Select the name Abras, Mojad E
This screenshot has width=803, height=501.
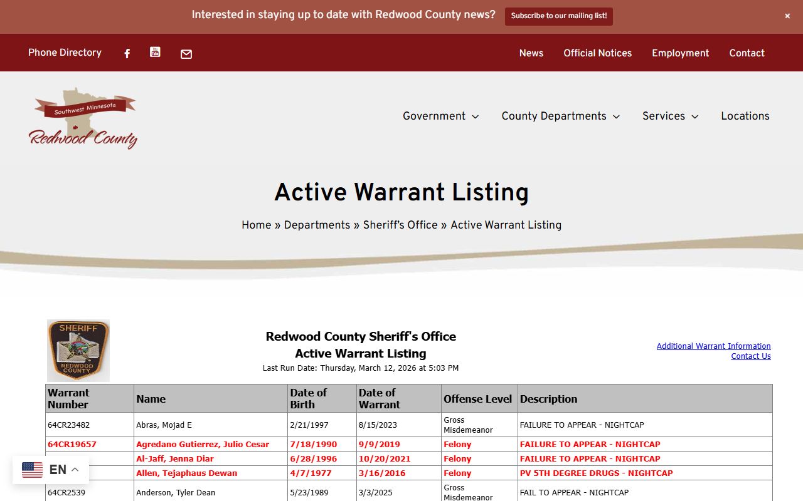[164, 425]
